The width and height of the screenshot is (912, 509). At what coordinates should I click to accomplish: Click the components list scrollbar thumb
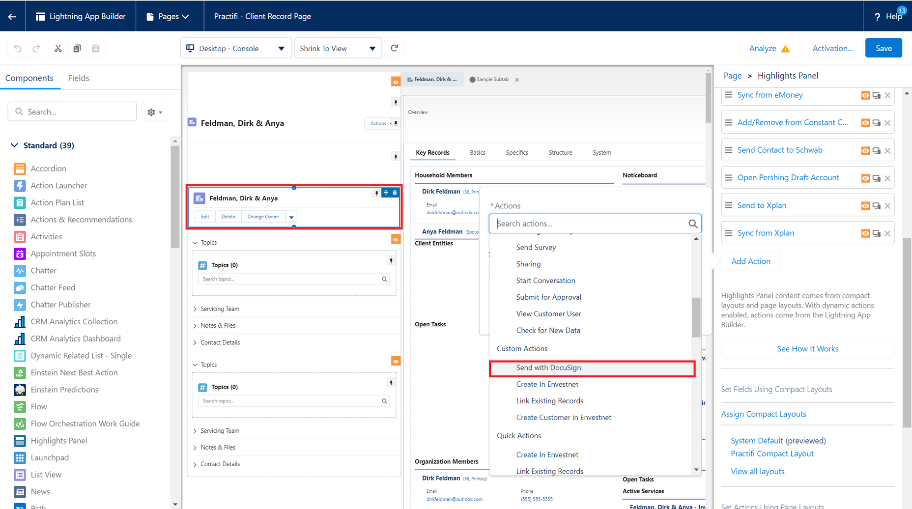click(x=175, y=197)
